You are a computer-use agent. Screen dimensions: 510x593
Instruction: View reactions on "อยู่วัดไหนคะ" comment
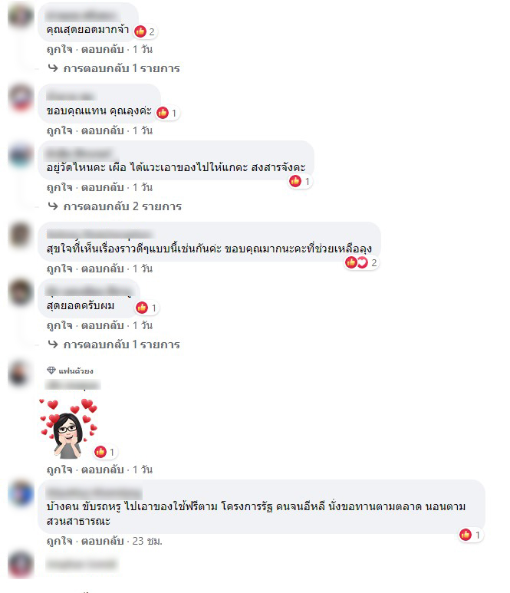pos(300,182)
